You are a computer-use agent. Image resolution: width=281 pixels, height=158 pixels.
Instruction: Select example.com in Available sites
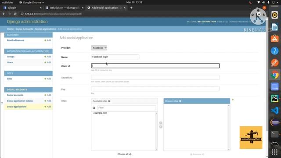[x=100, y=113]
